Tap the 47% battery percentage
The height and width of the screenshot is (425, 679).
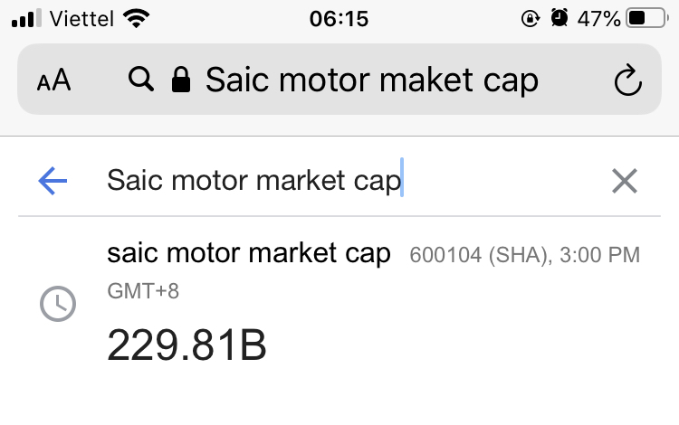coord(599,19)
